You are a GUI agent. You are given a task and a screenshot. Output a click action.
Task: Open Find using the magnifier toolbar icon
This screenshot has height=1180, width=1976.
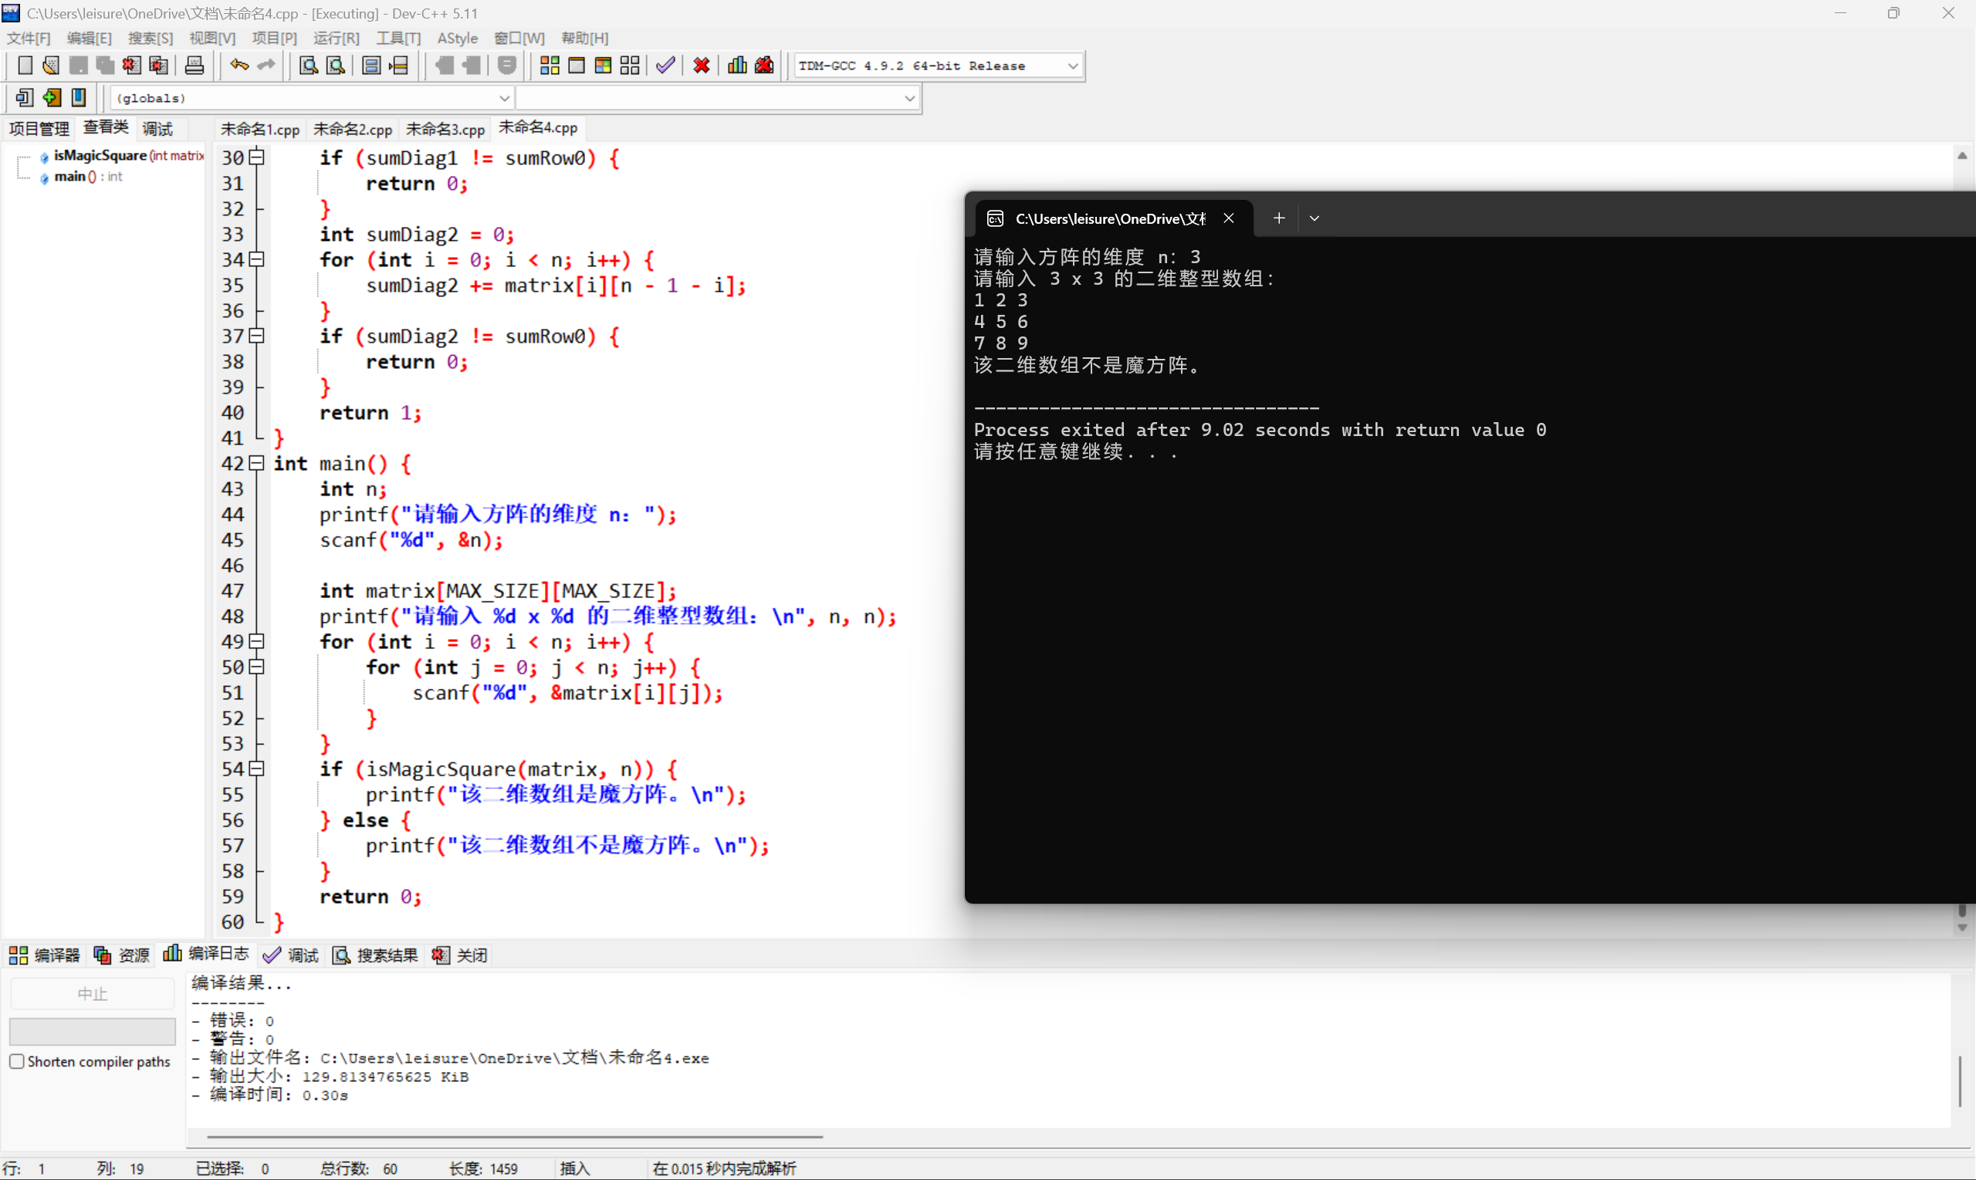308,65
